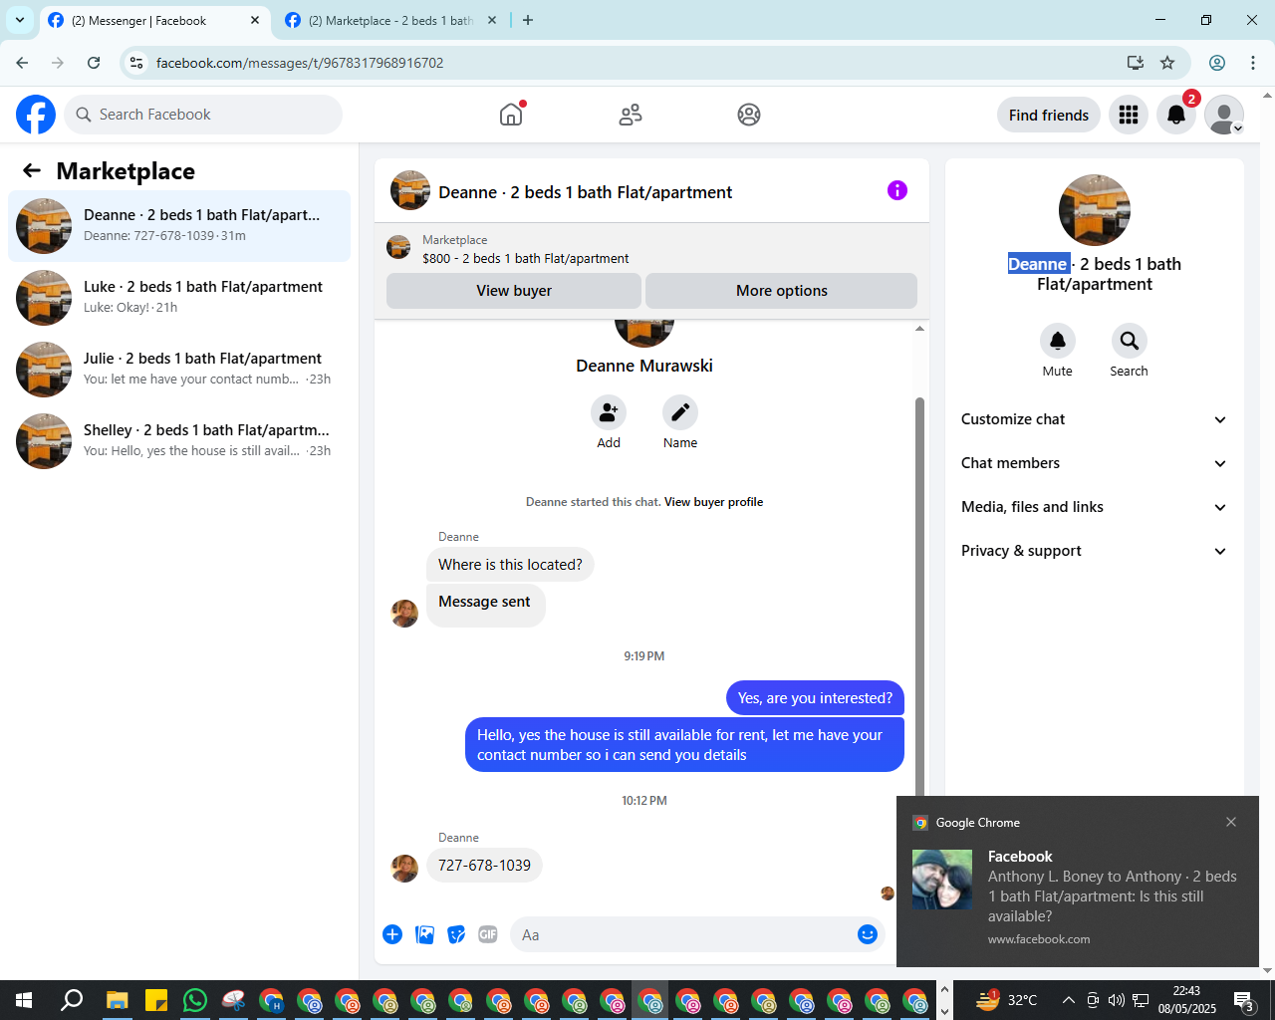Image resolution: width=1275 pixels, height=1020 pixels.
Task: Expand the Chat members section
Action: coord(1094,463)
